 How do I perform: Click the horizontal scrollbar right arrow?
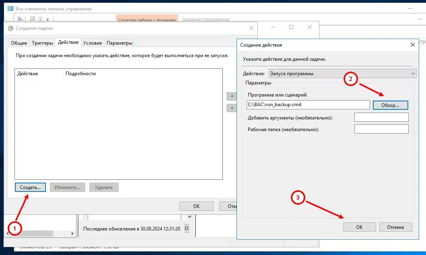72,233
